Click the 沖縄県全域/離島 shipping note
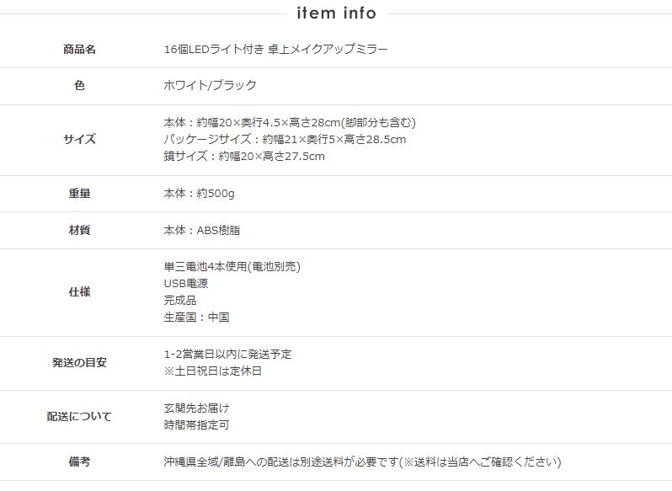 [x=362, y=462]
